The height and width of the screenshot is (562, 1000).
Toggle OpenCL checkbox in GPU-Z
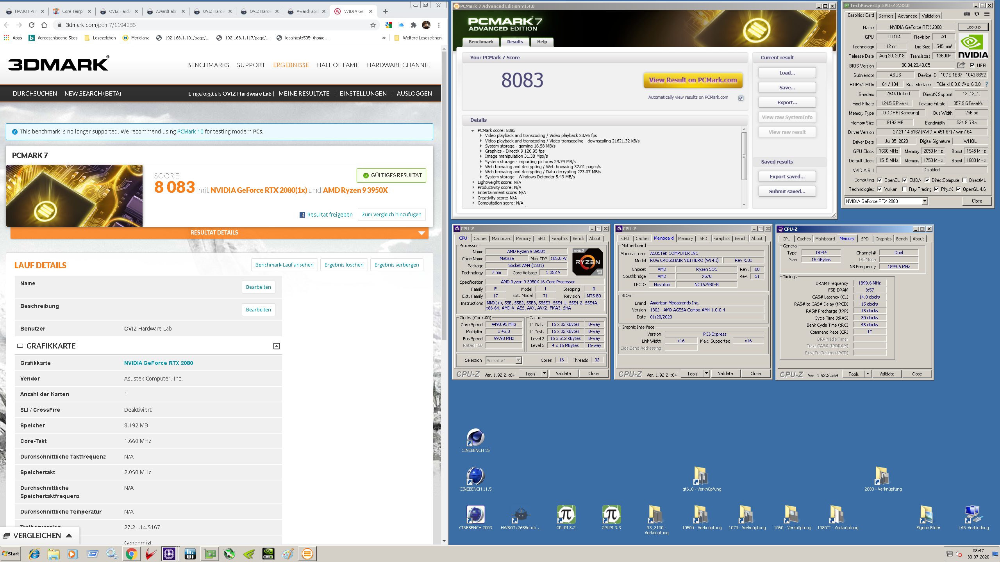(x=880, y=180)
